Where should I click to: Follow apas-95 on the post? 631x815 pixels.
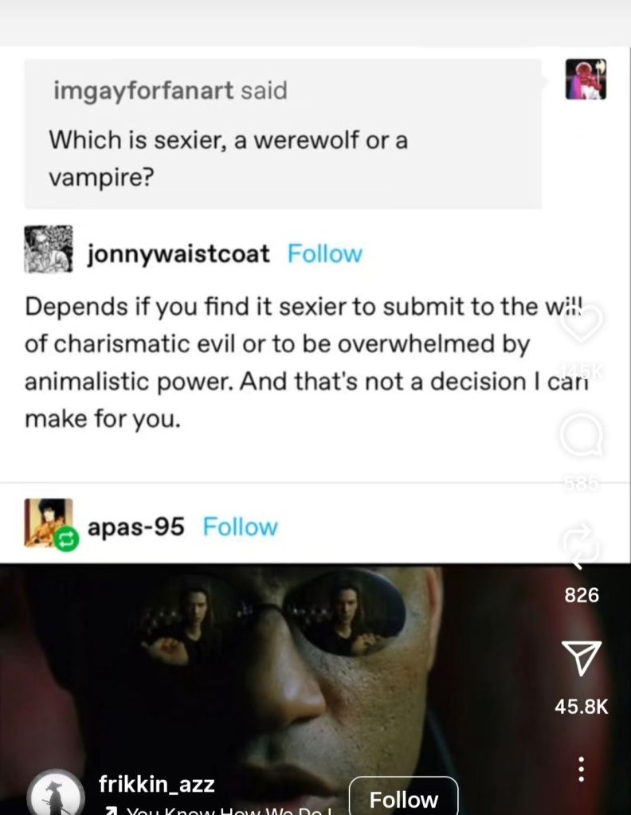240,527
